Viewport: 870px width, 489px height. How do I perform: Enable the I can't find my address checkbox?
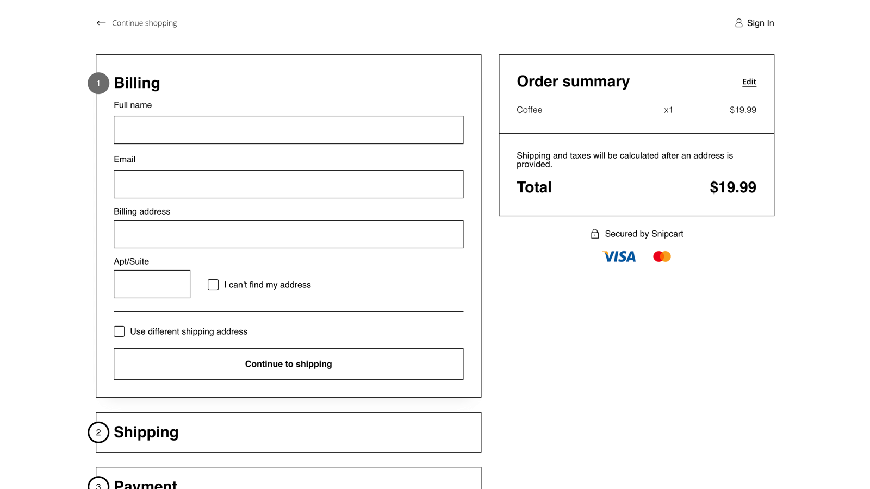point(213,284)
